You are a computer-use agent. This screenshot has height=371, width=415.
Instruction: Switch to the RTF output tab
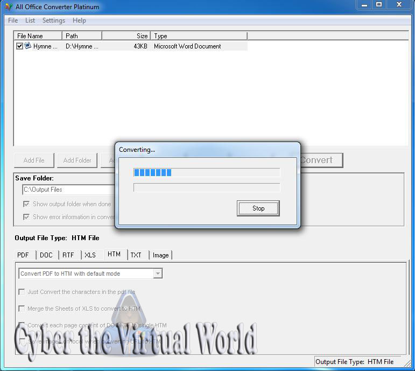69,255
